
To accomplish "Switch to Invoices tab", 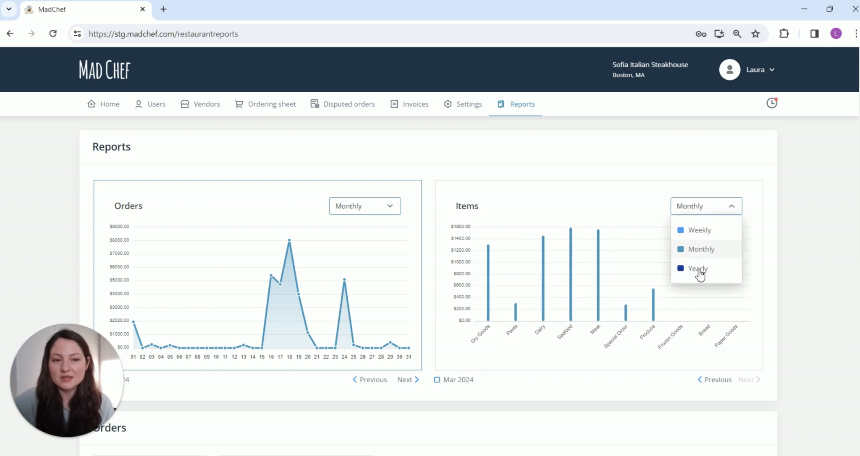I will point(409,104).
